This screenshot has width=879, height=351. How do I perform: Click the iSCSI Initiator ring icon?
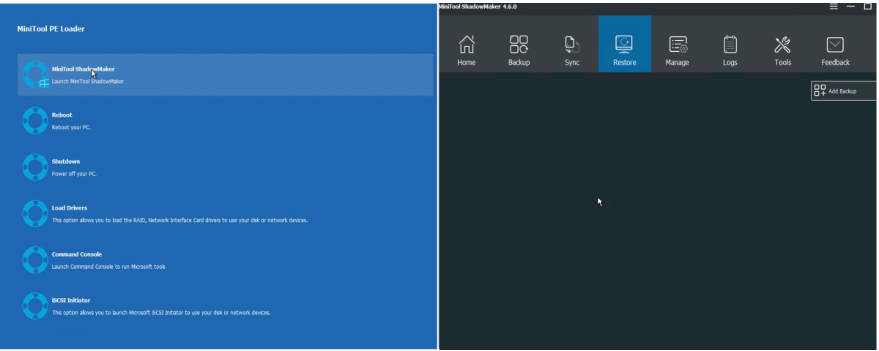coord(35,306)
